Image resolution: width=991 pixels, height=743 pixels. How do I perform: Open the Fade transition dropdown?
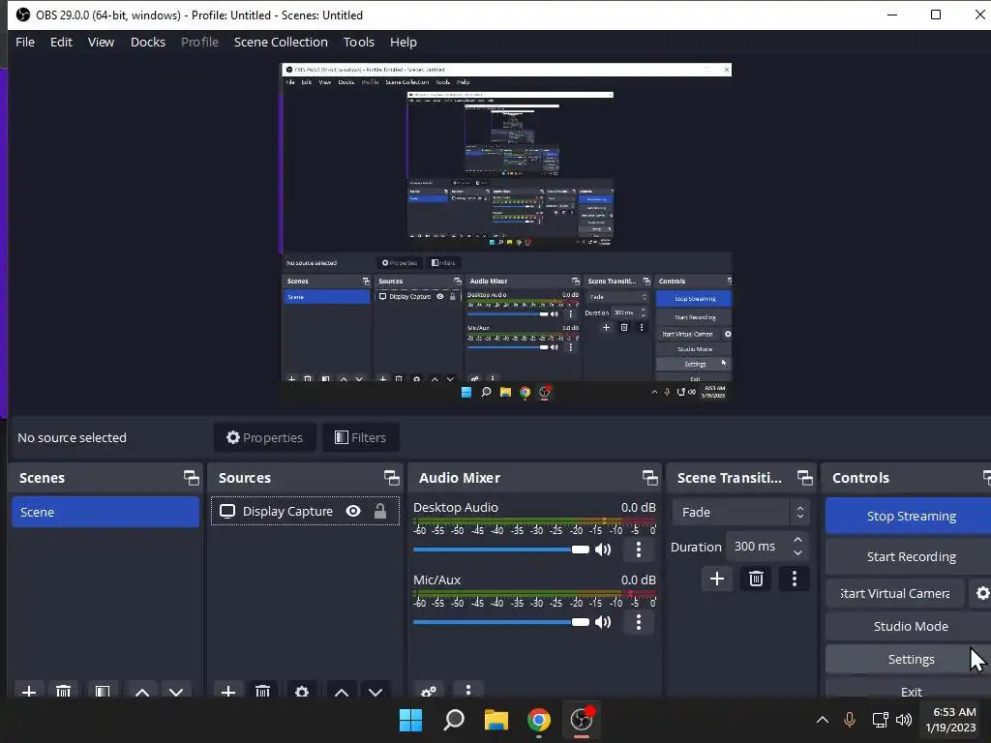pos(740,512)
